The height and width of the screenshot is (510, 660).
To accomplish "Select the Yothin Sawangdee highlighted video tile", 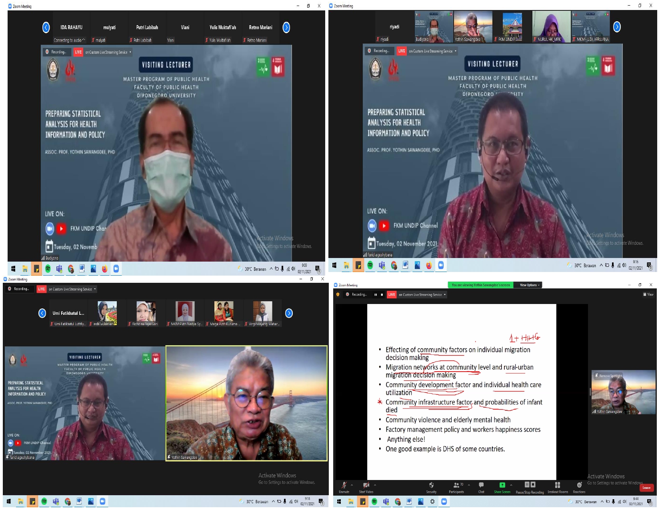I will click(246, 403).
